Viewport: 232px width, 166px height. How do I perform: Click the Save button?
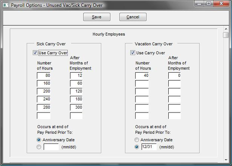point(97,17)
